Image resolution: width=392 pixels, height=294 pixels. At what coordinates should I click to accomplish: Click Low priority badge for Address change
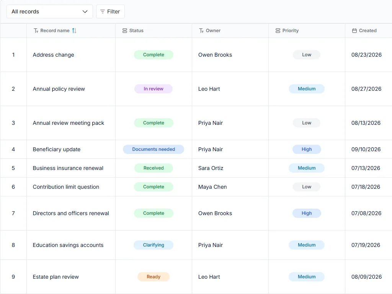(307, 55)
